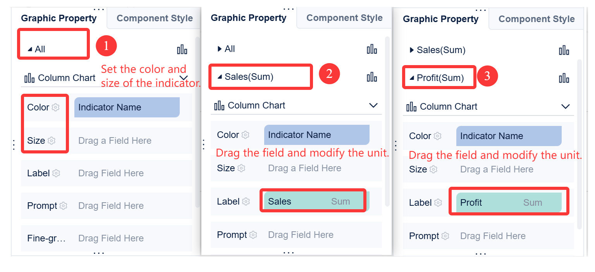This screenshot has width=595, height=272.
Task: Open Label settings gear in middle panel
Action: click(x=246, y=201)
